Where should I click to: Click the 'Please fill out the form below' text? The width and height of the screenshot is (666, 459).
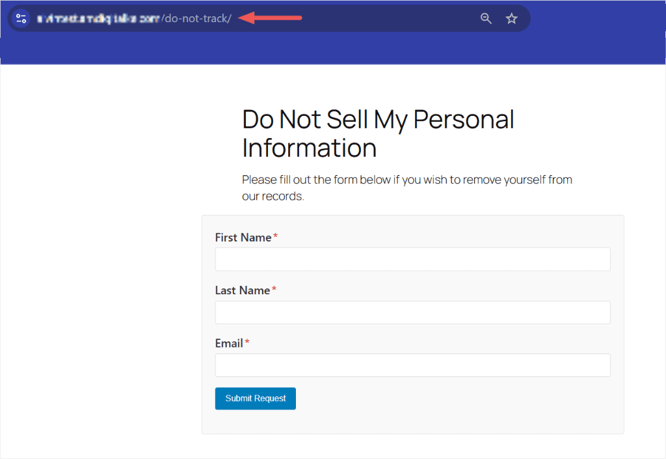click(x=315, y=180)
